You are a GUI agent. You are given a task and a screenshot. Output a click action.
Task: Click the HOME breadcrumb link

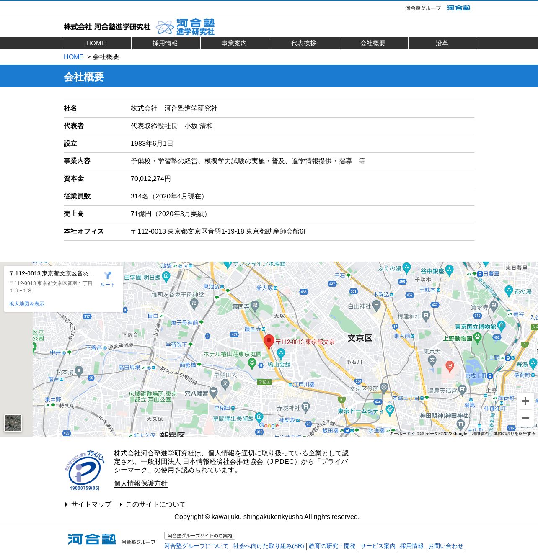click(74, 57)
